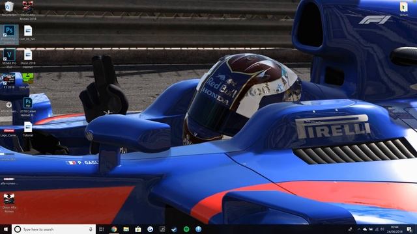Open the taskbar clock showing 02:44
The height and width of the screenshot is (234, 417).
395,229
